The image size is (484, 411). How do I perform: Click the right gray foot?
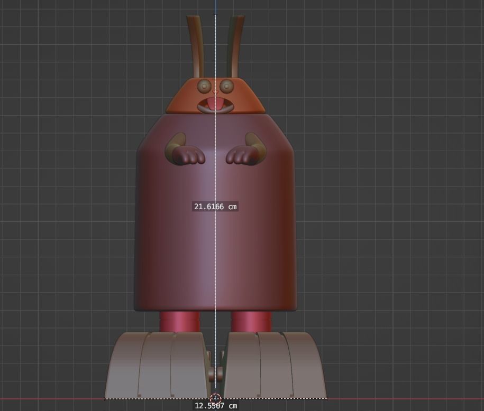275,365
